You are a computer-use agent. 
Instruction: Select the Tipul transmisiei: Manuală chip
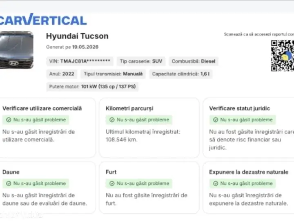pos(113,74)
